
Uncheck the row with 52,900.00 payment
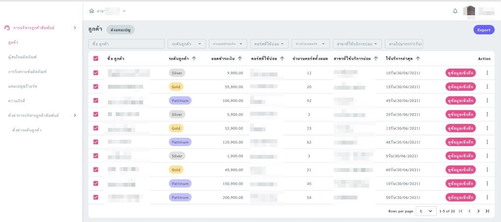click(x=96, y=128)
